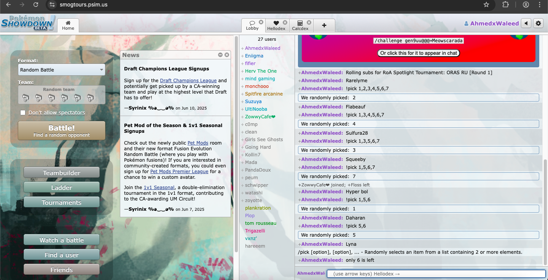Open the Draft Champions League link
The width and height of the screenshot is (548, 280).
(x=188, y=81)
